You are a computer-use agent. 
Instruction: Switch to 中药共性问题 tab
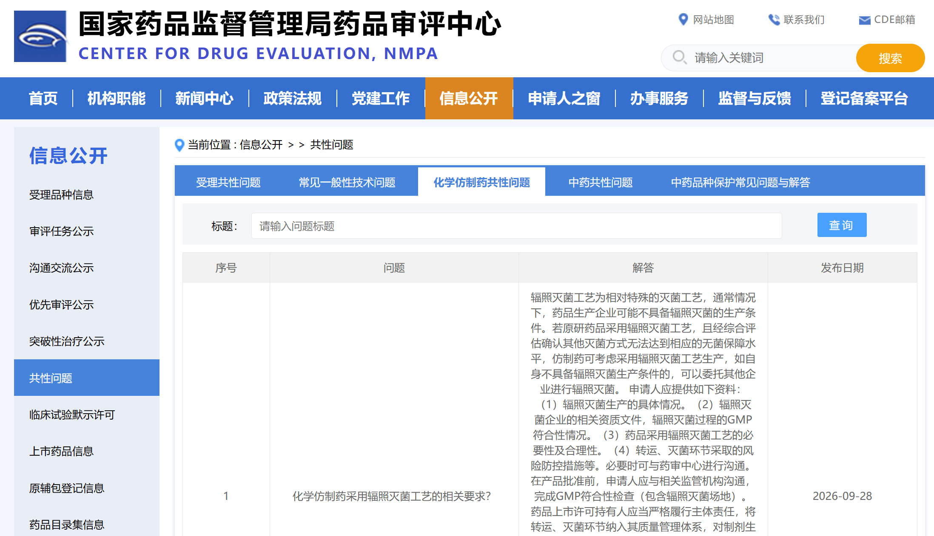(x=601, y=182)
